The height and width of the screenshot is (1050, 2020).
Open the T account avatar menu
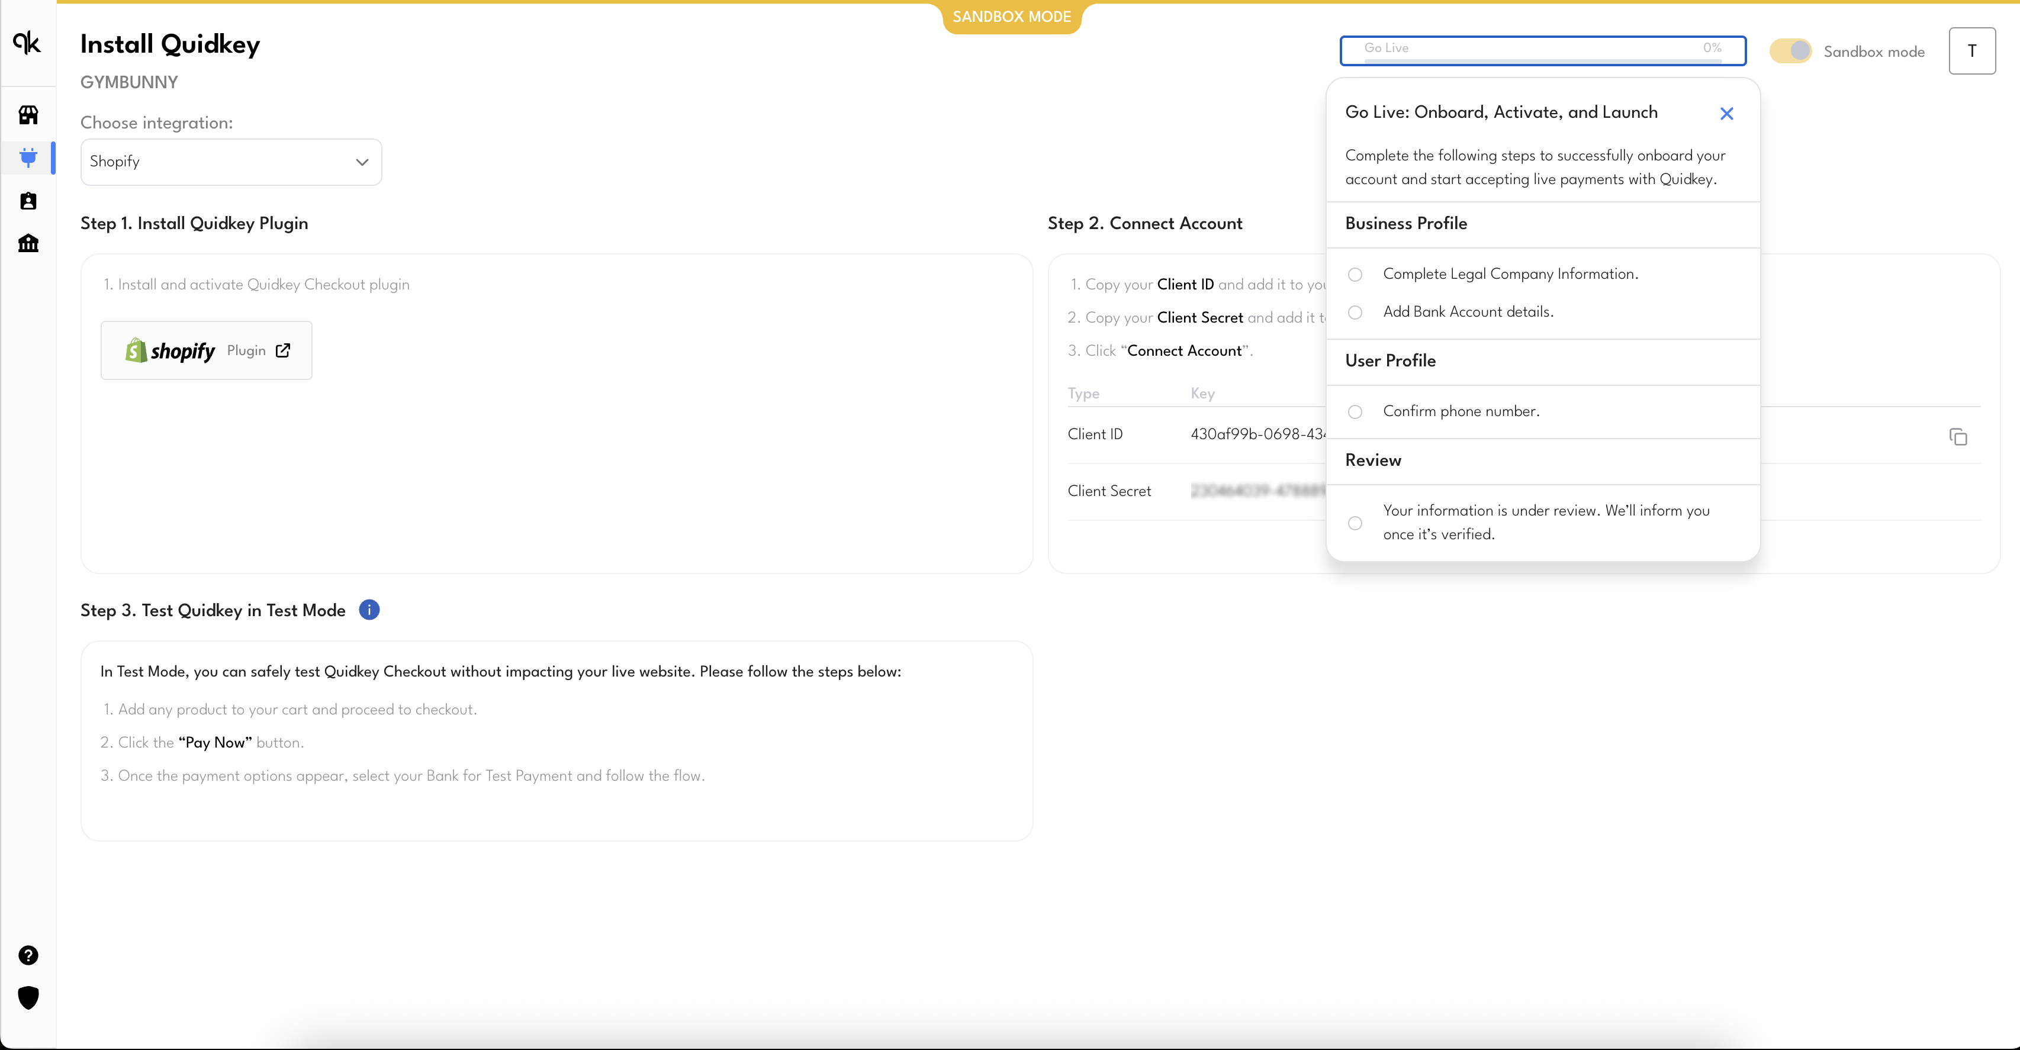click(x=1972, y=50)
